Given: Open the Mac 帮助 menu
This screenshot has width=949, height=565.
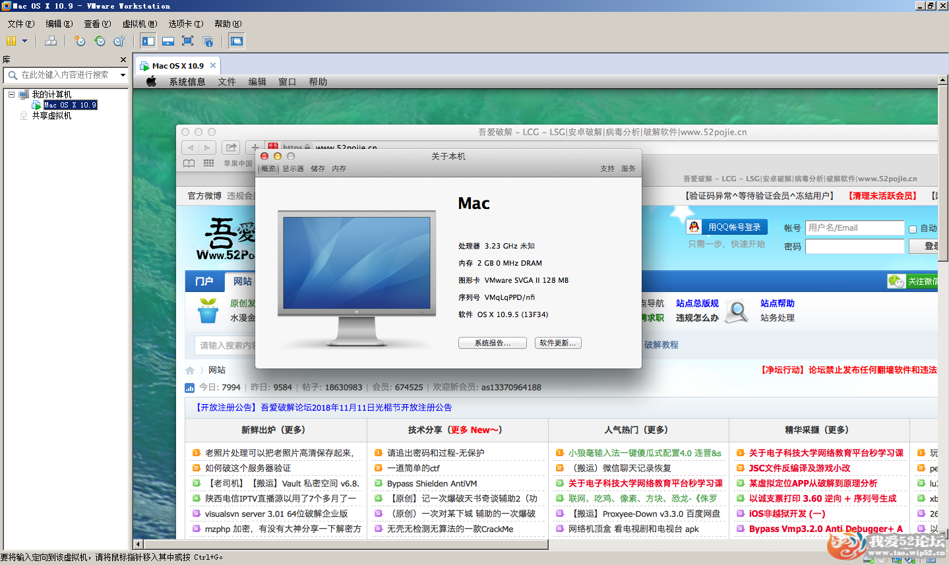Looking at the screenshot, I should (318, 82).
